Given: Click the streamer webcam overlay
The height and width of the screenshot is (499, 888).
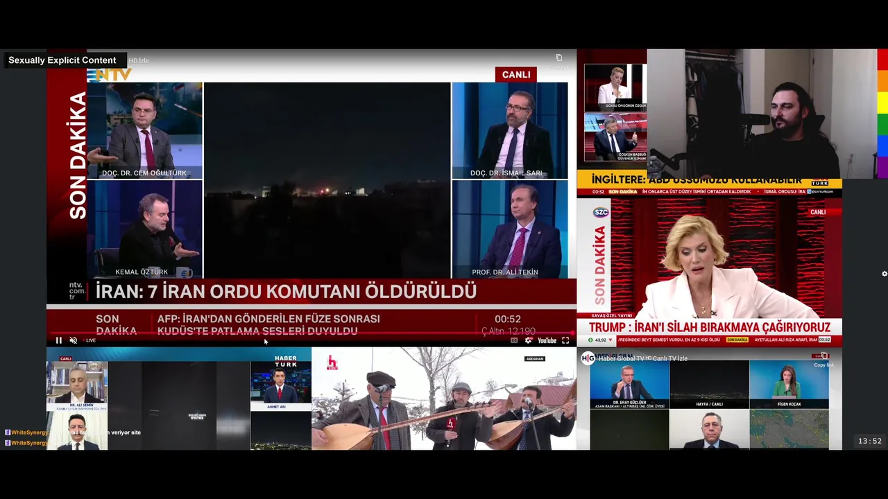Looking at the screenshot, I should pyautogui.click(x=762, y=114).
